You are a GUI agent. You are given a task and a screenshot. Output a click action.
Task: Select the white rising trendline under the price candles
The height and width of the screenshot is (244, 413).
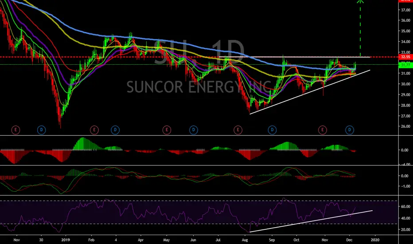[x=310, y=92]
